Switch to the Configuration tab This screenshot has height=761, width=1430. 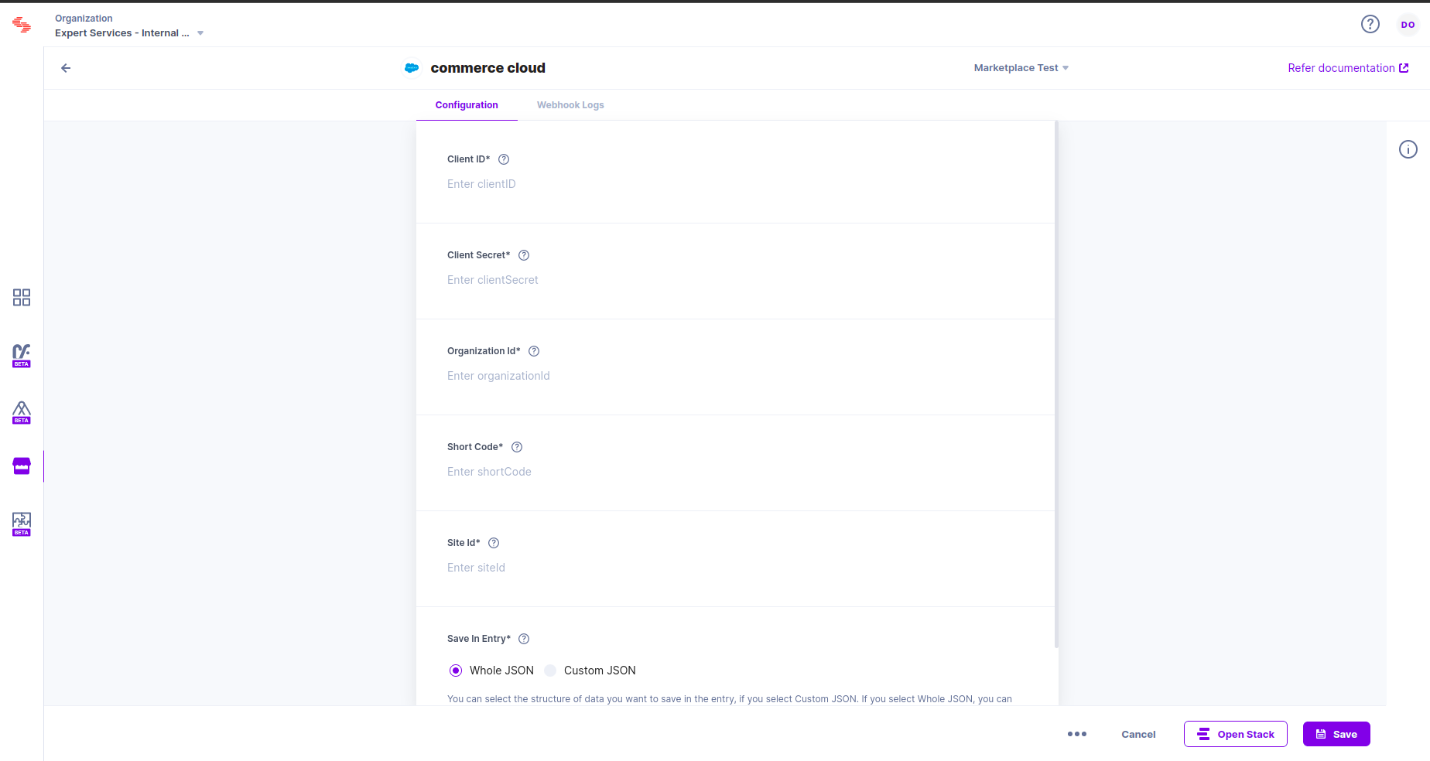(x=467, y=105)
